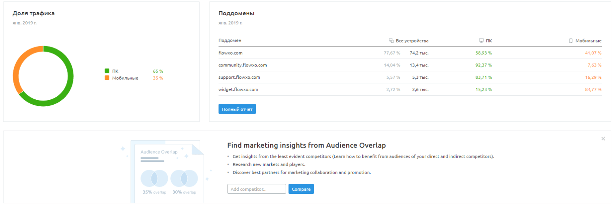Close the Audience Overlap banner
The height and width of the screenshot is (206, 614).
click(x=603, y=139)
